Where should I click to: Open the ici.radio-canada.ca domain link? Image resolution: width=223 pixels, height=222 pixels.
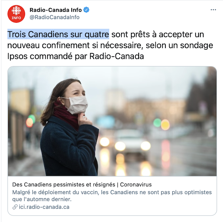(x=44, y=207)
